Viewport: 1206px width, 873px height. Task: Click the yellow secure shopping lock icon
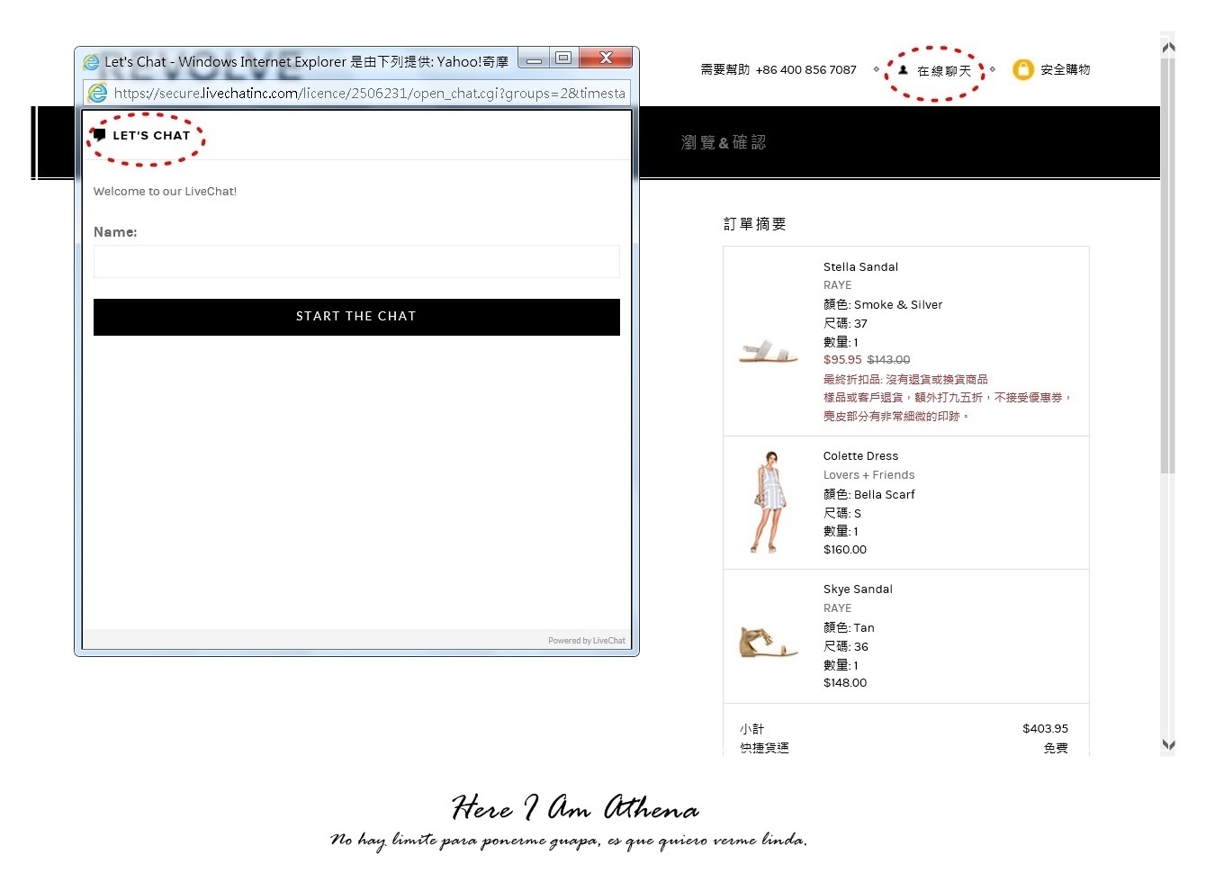coord(1023,69)
